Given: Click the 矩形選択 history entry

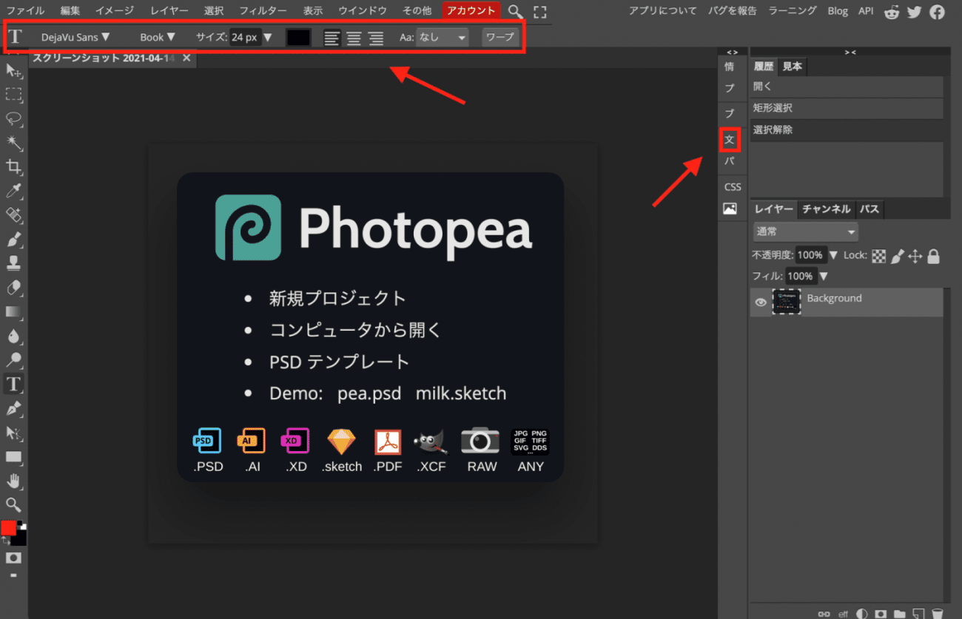Looking at the screenshot, I should (773, 108).
